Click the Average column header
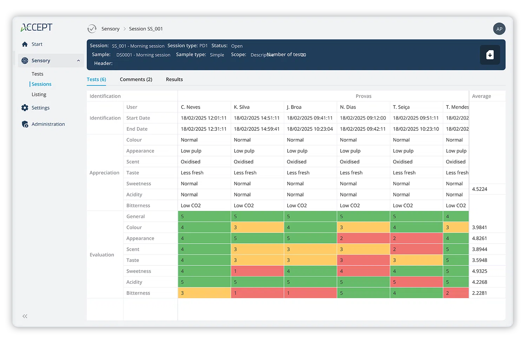This screenshot has width=524, height=340. tap(482, 96)
